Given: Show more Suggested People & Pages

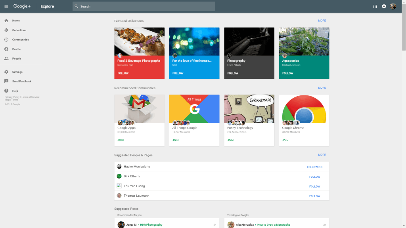Looking at the screenshot, I should (x=322, y=155).
